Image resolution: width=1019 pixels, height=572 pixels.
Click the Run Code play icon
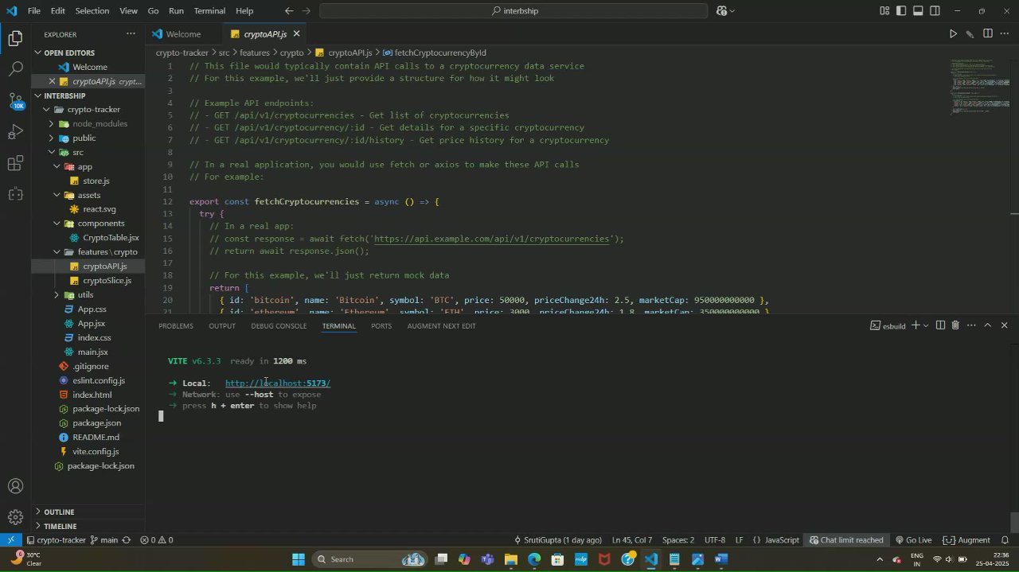pyautogui.click(x=953, y=34)
